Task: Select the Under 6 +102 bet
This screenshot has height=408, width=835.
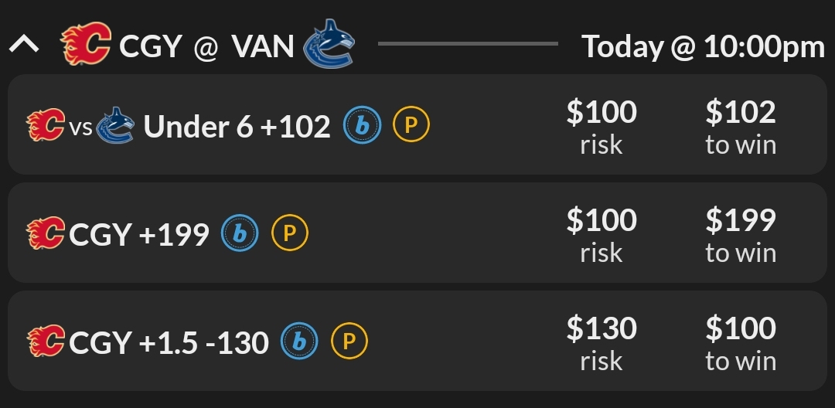Action: (x=237, y=126)
